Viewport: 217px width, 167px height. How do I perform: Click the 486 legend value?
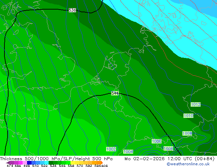[x=18, y=166]
